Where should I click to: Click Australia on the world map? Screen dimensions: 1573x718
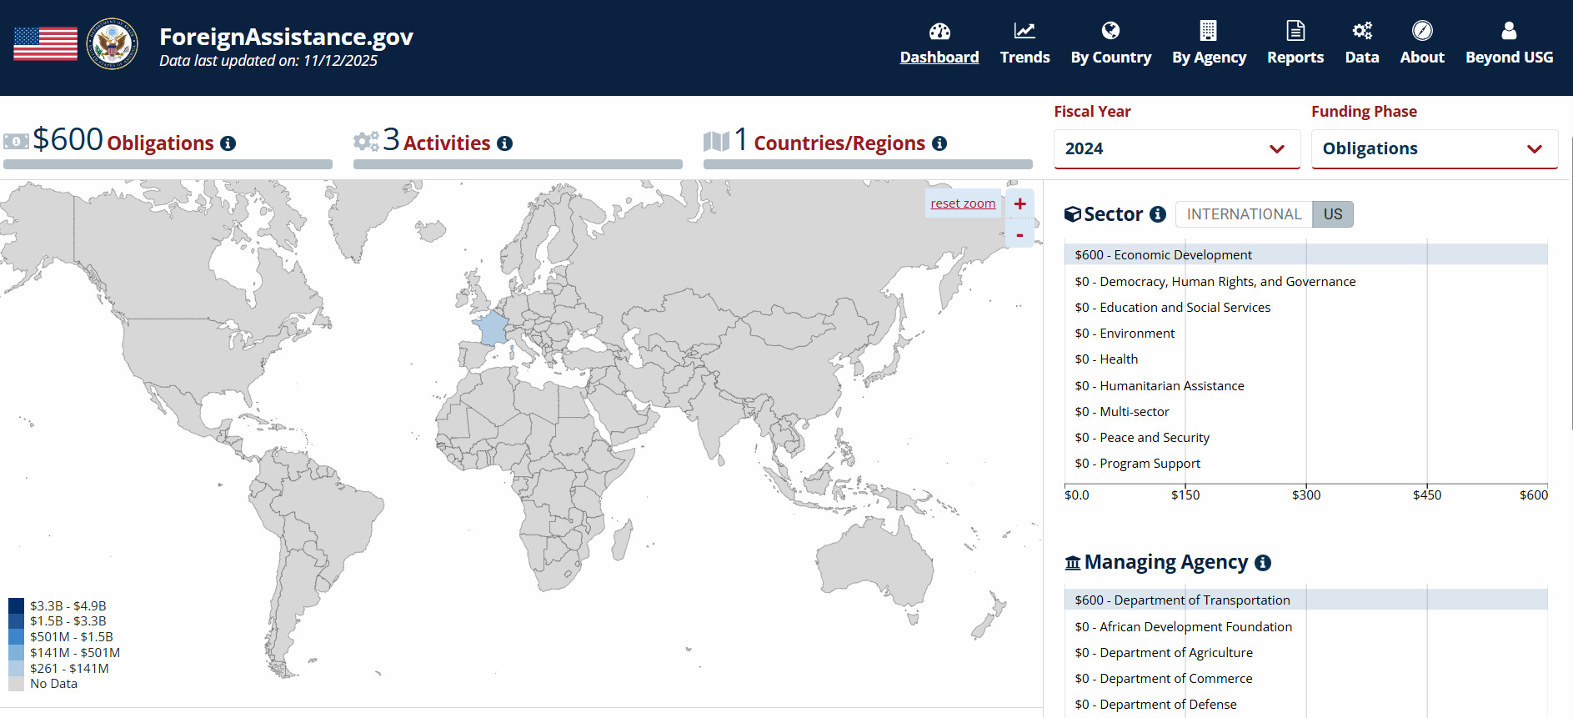pyautogui.click(x=875, y=560)
